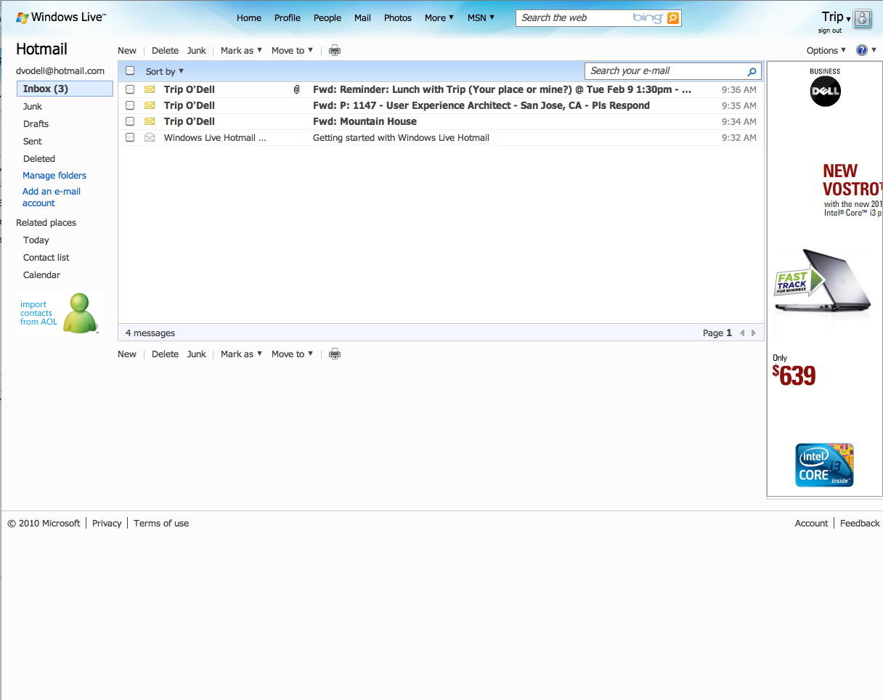Open the MSN dropdown menu
This screenshot has height=700, width=883.
click(x=481, y=17)
